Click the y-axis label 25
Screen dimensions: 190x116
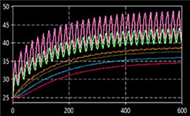(6, 98)
